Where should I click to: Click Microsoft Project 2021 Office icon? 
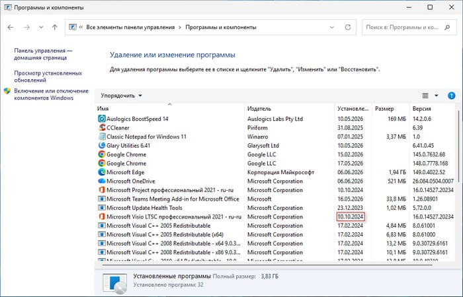pyautogui.click(x=102, y=190)
